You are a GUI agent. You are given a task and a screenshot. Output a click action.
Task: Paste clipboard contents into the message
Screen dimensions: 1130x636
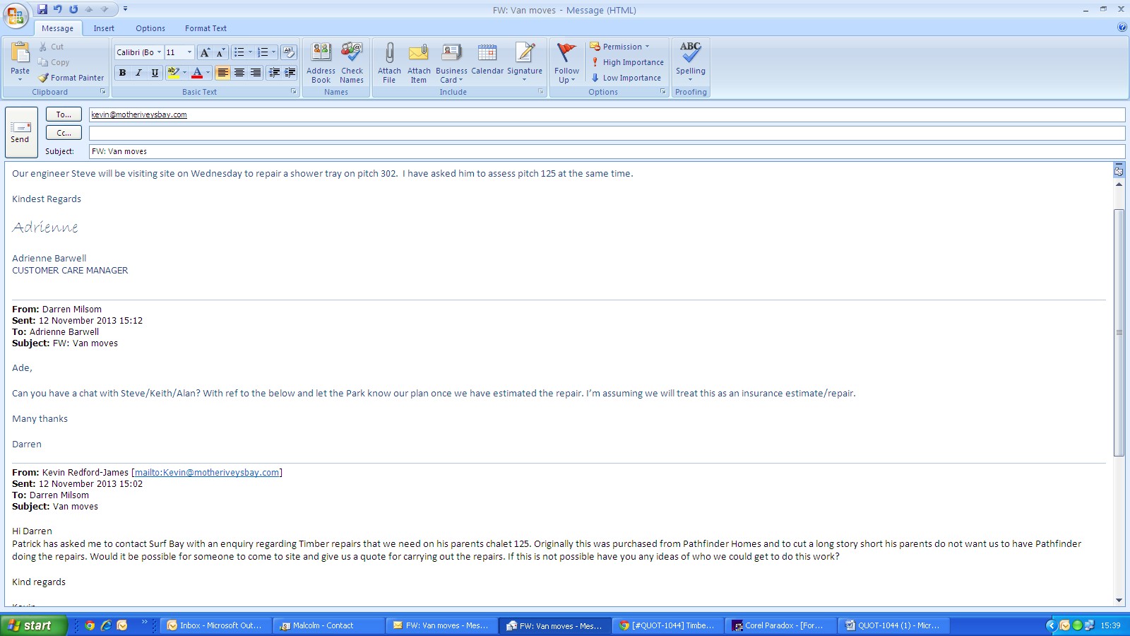tap(20, 59)
